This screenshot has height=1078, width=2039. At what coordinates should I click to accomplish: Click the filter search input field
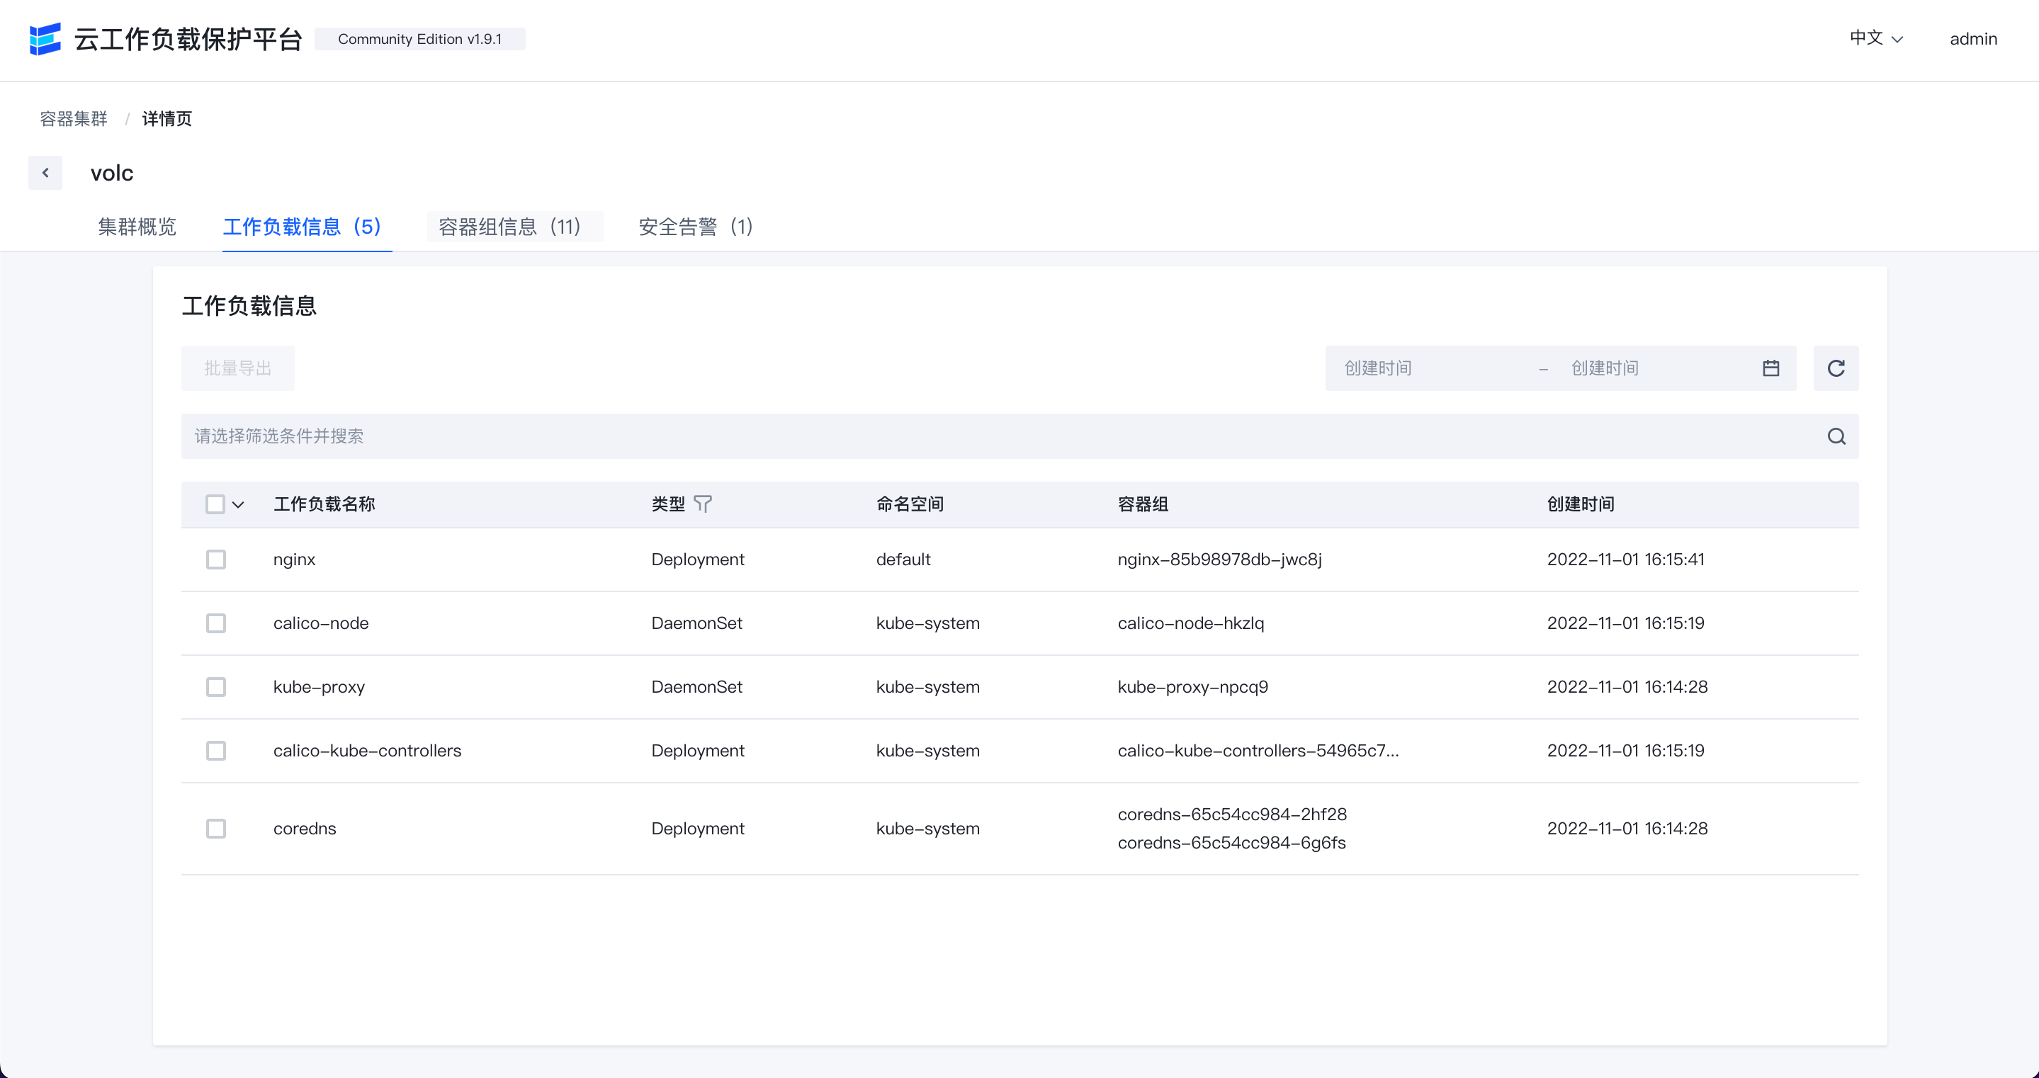(x=998, y=436)
